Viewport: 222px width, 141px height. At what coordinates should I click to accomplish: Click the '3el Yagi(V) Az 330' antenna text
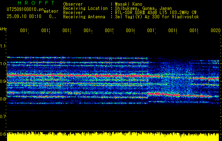(157, 17)
